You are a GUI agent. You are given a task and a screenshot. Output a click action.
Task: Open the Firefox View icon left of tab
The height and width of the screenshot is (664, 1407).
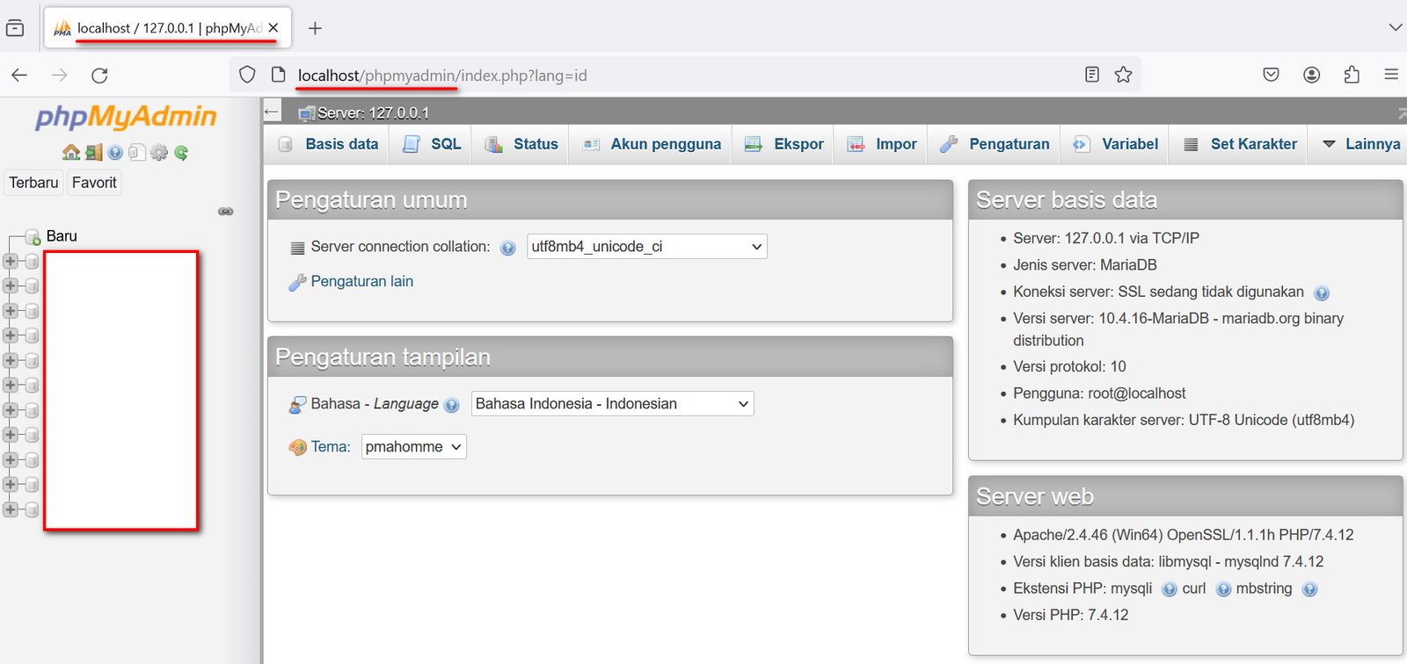click(15, 28)
